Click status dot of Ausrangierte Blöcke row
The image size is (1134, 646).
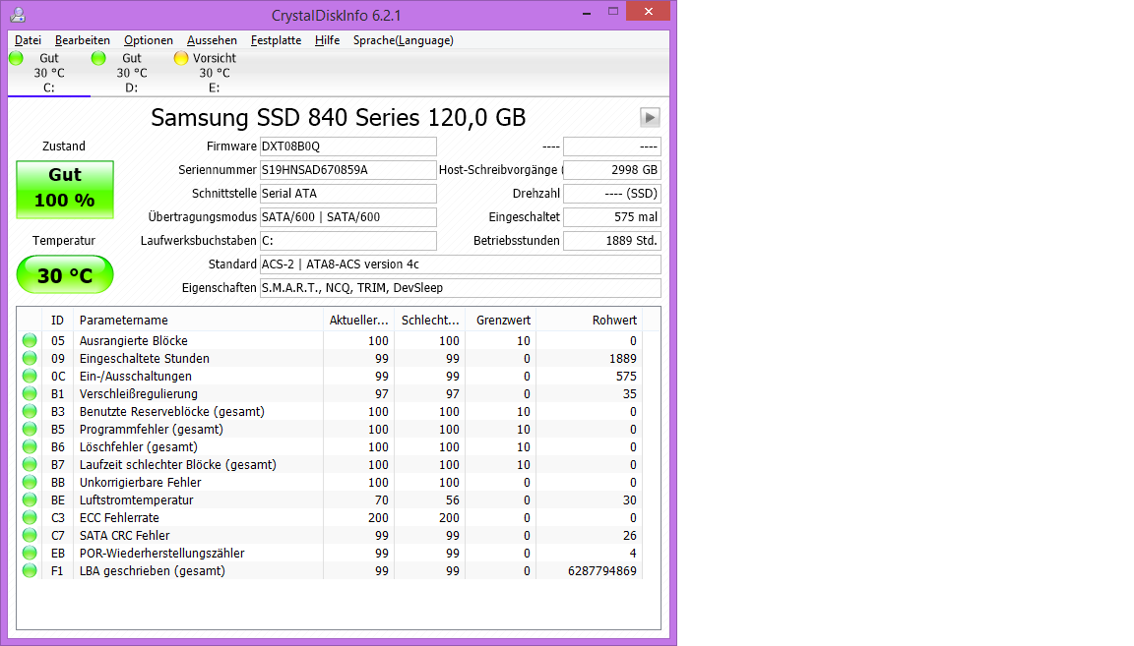[x=29, y=340]
